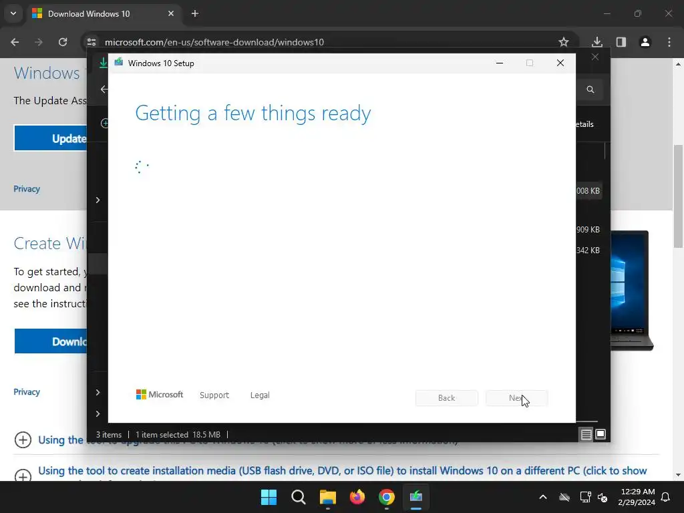
Task: Open Legal link in Windows 10 Setup
Action: pyautogui.click(x=260, y=395)
